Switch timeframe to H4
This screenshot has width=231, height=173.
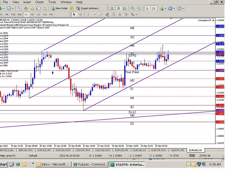pos(32,14)
